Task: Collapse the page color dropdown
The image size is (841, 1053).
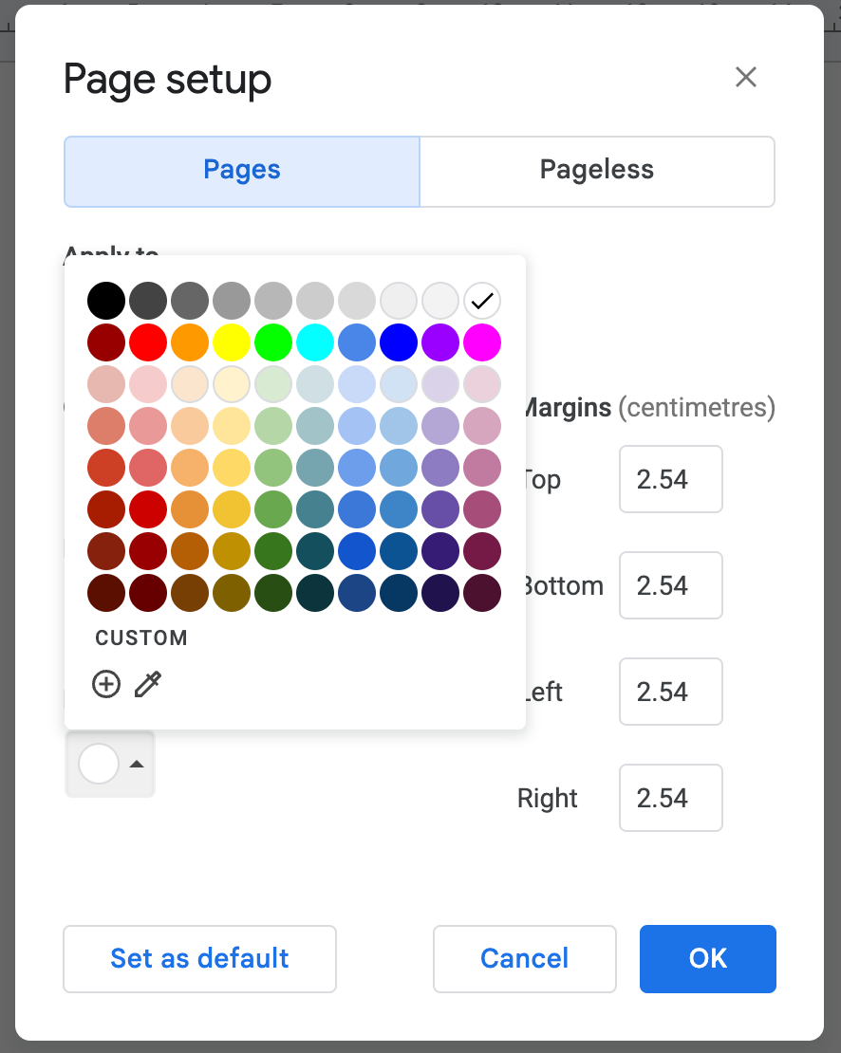Action: 110,765
